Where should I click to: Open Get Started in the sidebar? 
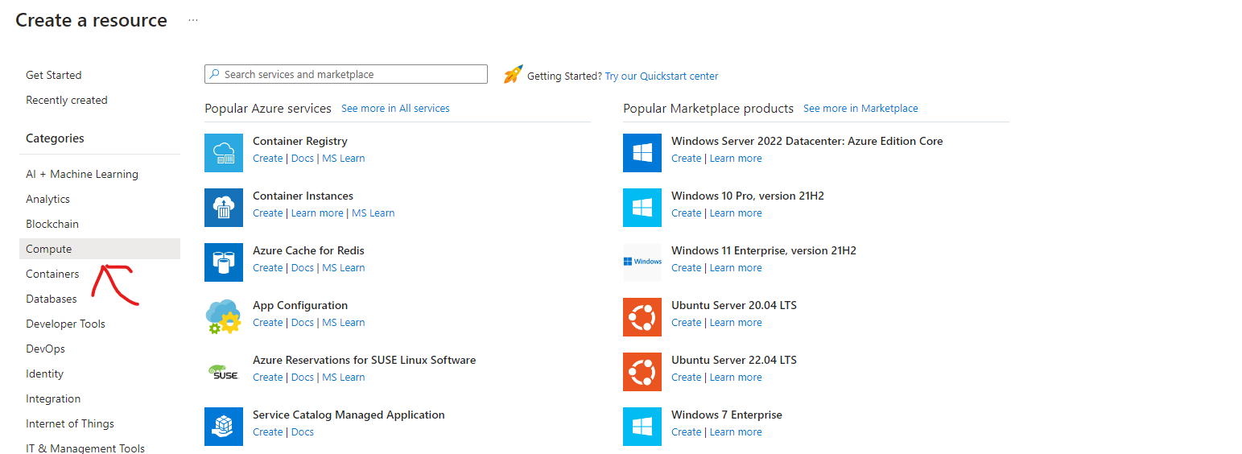[x=54, y=75]
